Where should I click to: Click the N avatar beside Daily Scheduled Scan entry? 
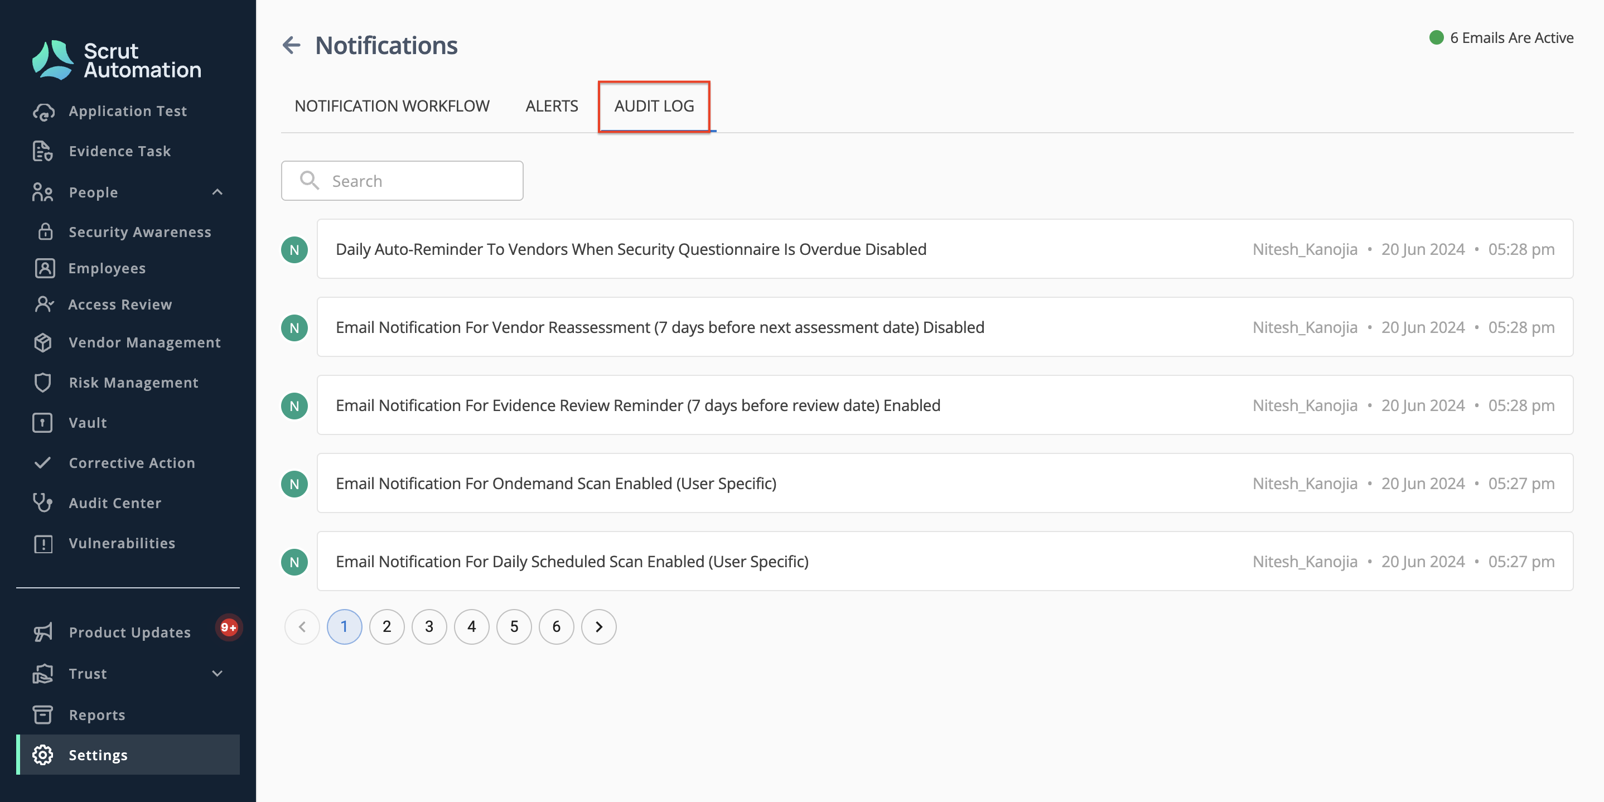[294, 562]
